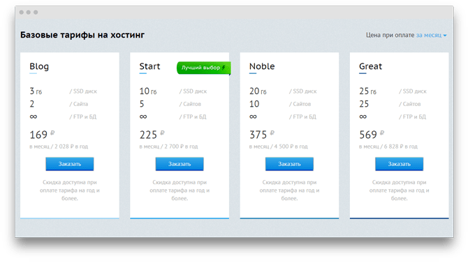This screenshot has height=263, width=468.
Task: Click the dropdown arrow beside 'за месяц'
Action: click(445, 36)
